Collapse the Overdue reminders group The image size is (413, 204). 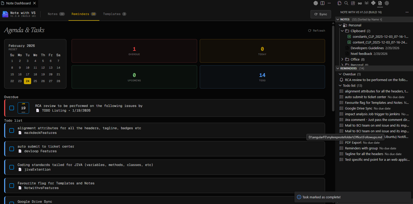point(340,74)
